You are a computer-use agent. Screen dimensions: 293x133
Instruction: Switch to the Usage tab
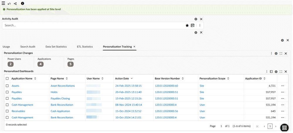coord(6,47)
